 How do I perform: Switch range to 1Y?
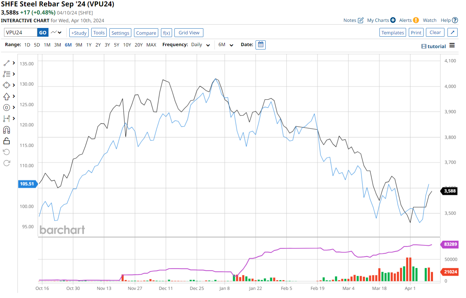[x=89, y=45]
